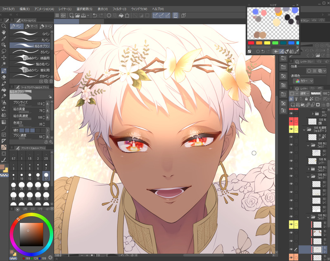The image size is (330, 261).
Task: Select the Hand move tool
Action: pos(4,32)
